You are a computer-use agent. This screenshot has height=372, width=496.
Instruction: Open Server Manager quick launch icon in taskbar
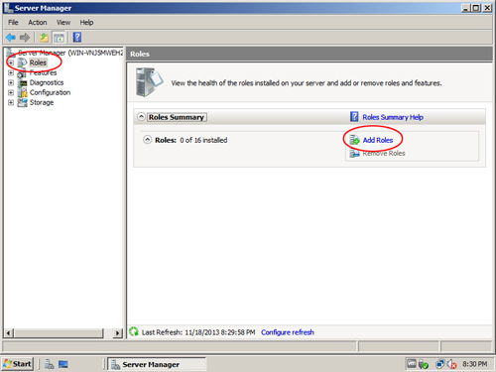[50, 364]
